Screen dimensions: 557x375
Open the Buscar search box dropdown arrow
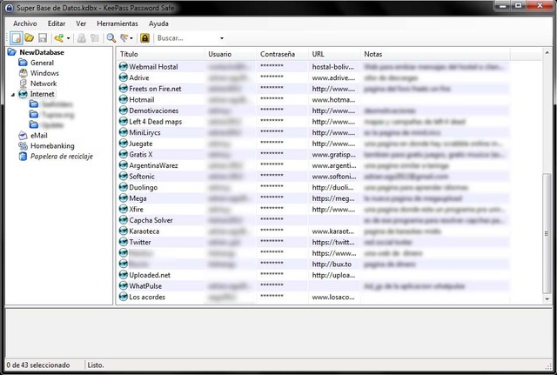(222, 38)
